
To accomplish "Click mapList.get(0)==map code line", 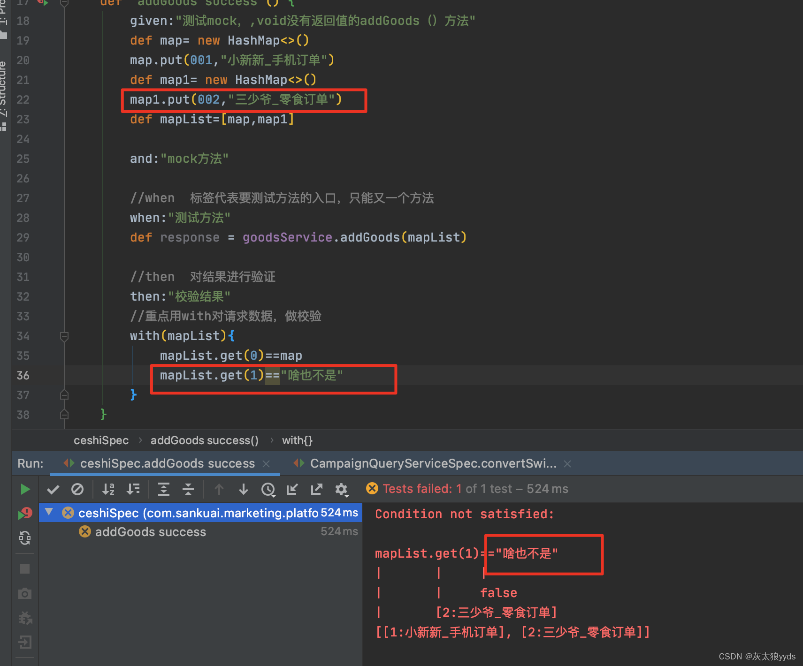I will 231,356.
